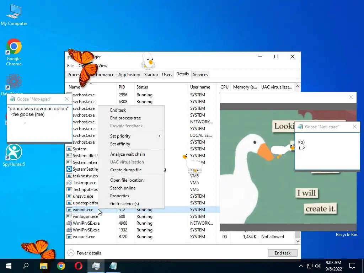
Task: Collapse with Fewer details button
Action: [x=84, y=253]
